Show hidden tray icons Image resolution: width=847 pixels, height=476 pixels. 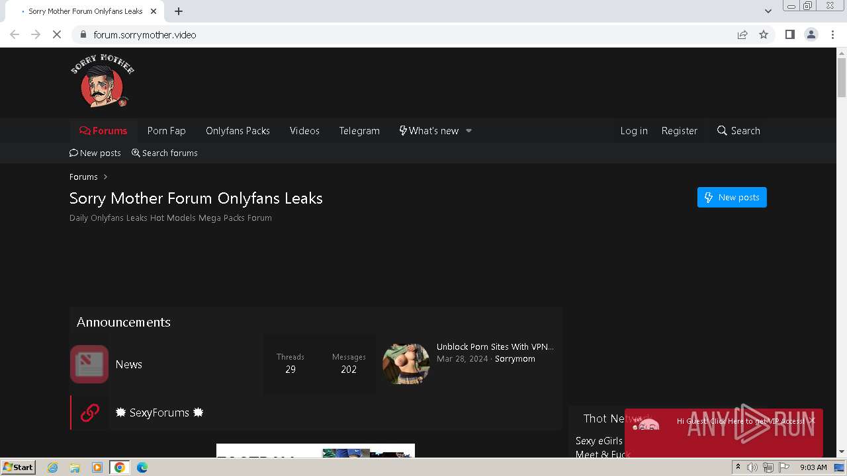tap(738, 467)
